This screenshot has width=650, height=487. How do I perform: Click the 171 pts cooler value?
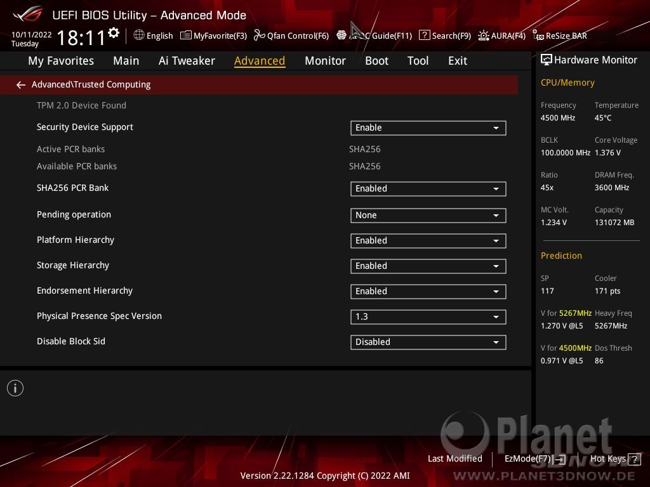[607, 290]
